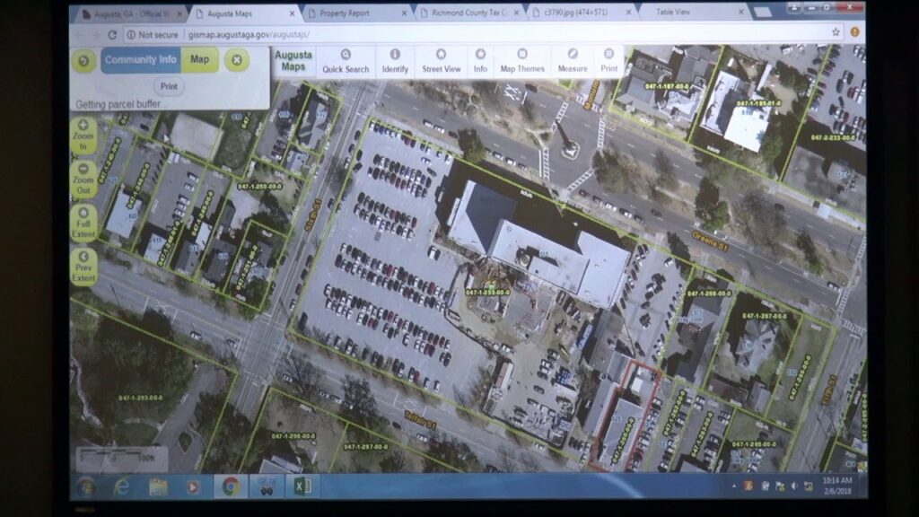Select the Community Info tab
This screenshot has width=919, height=517.
pos(141,60)
